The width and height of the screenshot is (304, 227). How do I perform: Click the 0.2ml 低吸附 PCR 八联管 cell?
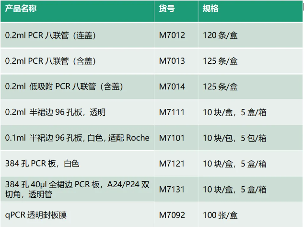(x=64, y=86)
